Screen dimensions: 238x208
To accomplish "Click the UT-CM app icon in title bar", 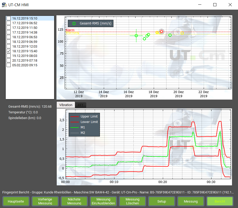I will tap(4, 5).
